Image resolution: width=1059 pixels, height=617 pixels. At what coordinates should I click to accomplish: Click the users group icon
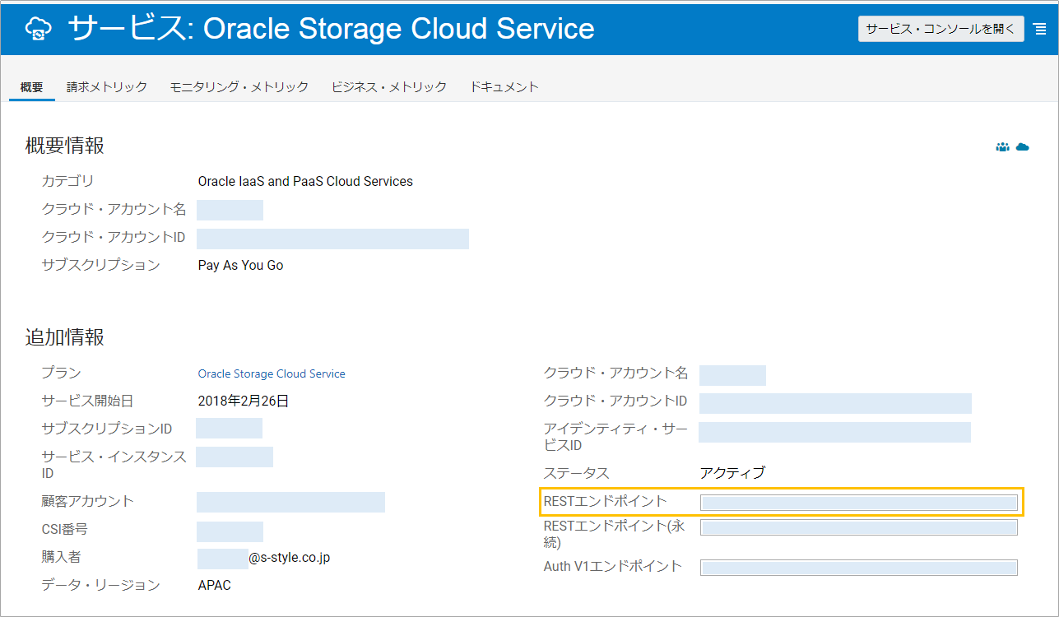pyautogui.click(x=1002, y=147)
